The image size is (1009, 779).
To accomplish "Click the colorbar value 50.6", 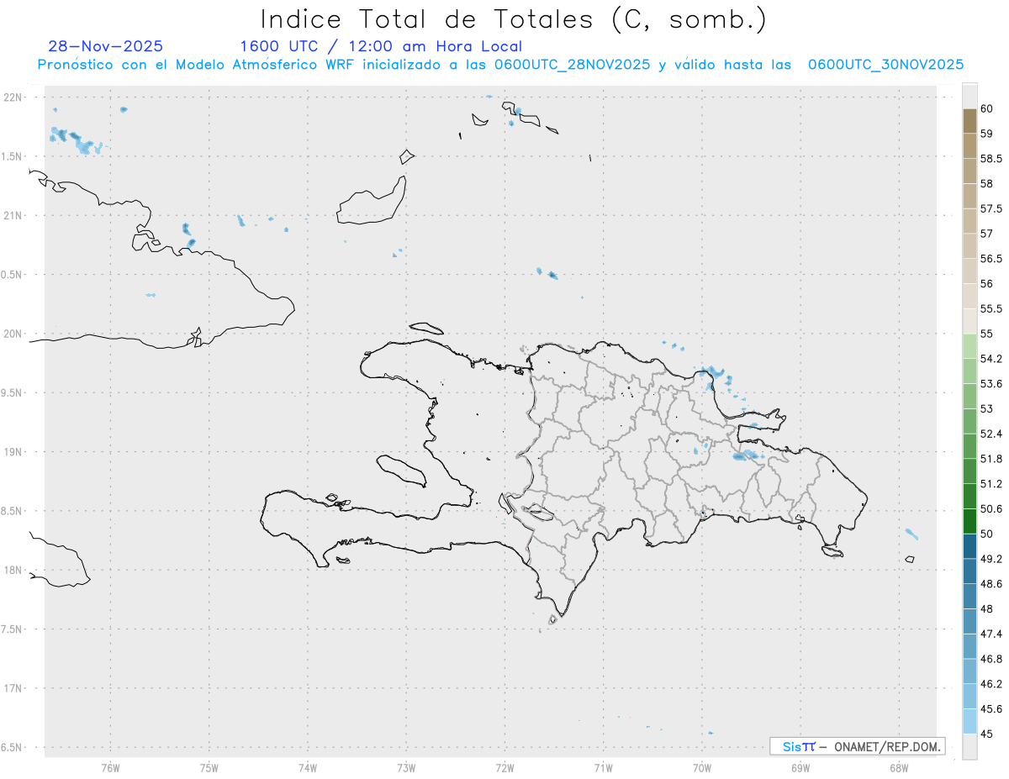I will [x=991, y=508].
